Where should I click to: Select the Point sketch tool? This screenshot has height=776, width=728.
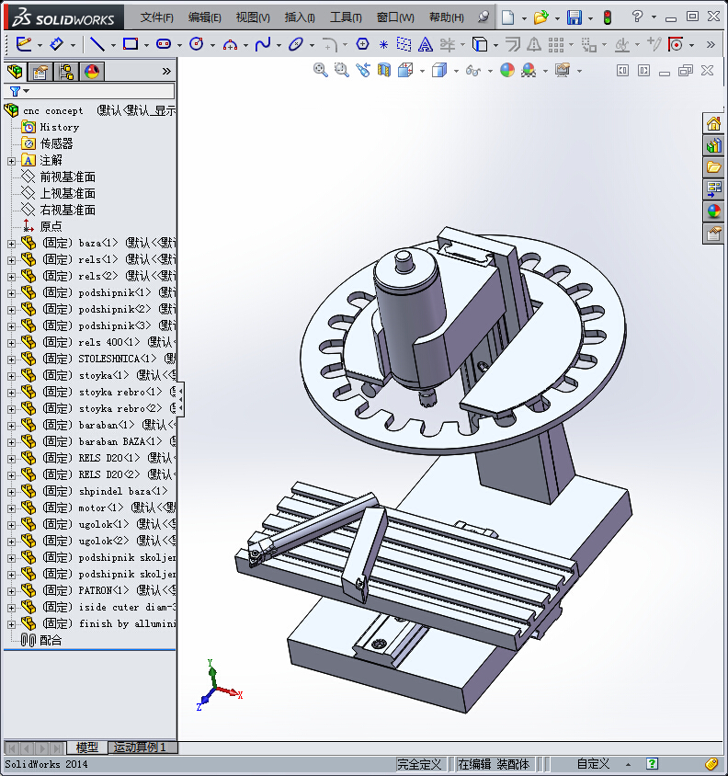(383, 45)
